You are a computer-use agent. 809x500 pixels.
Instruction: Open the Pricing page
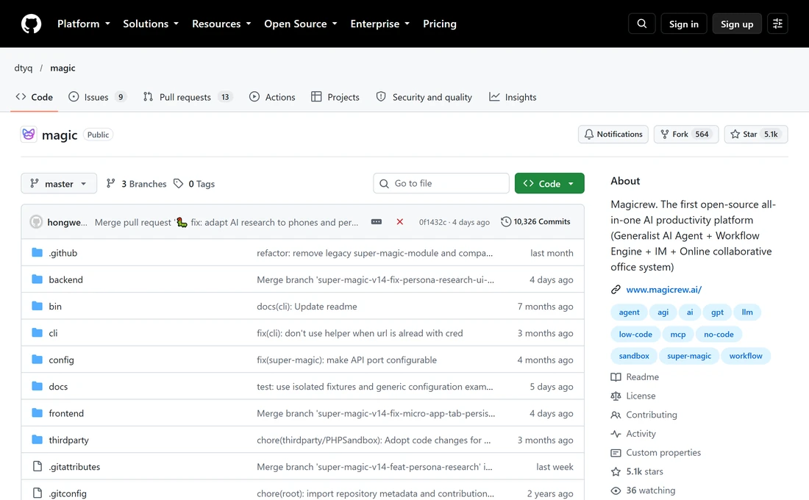[440, 24]
